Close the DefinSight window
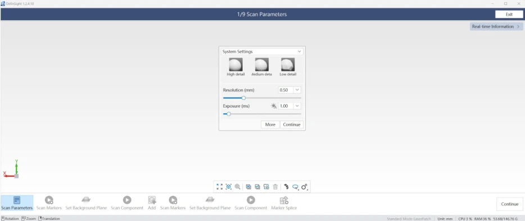 [518, 4]
